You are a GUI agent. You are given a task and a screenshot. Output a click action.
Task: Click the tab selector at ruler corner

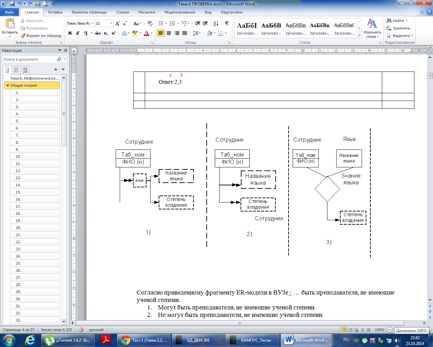pos(74,51)
